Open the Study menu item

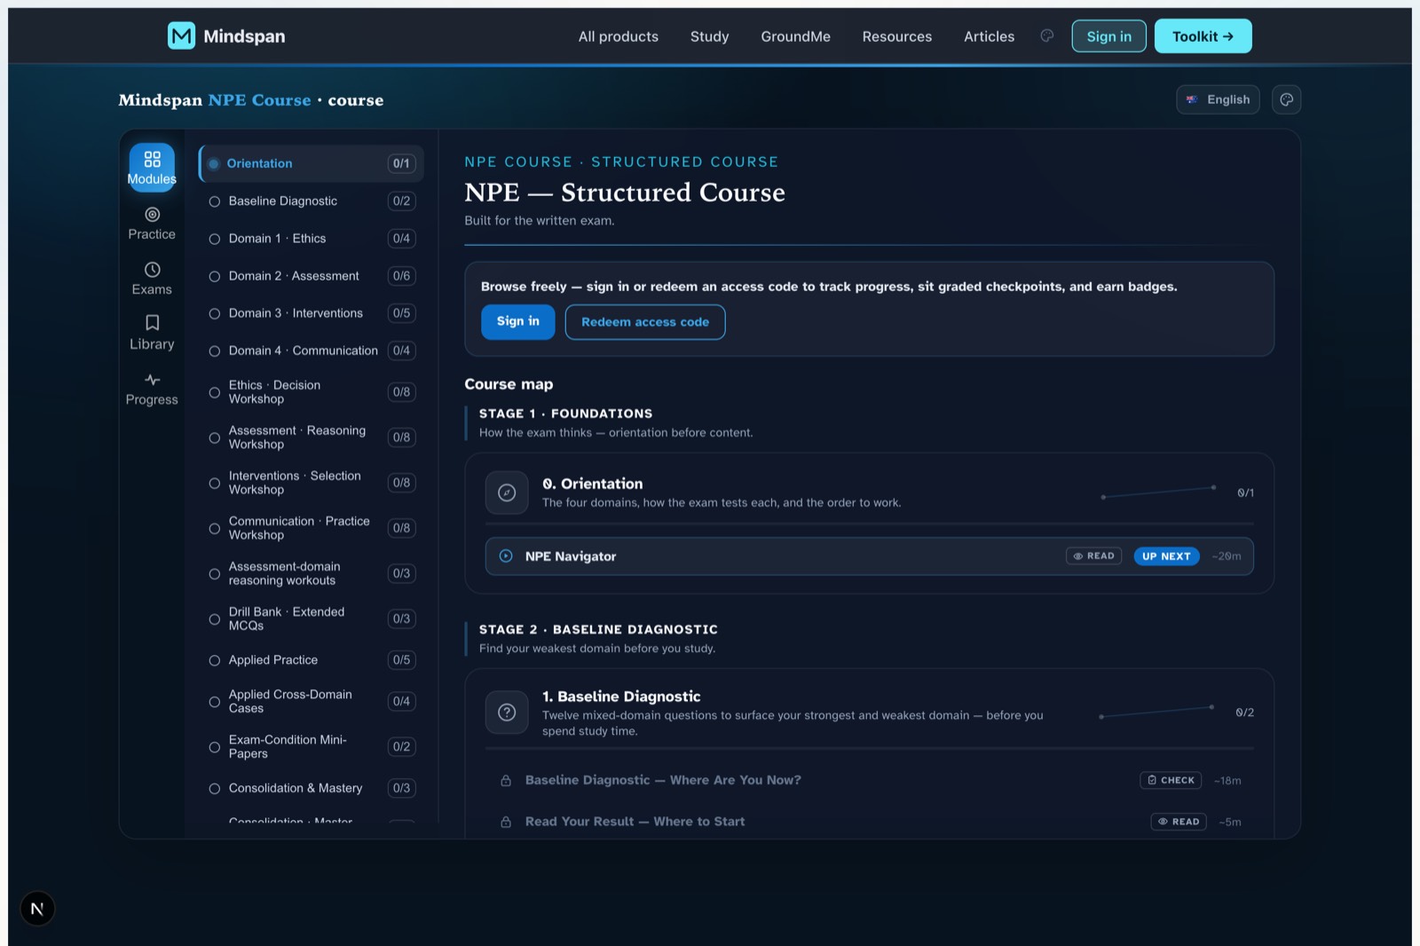tap(709, 36)
